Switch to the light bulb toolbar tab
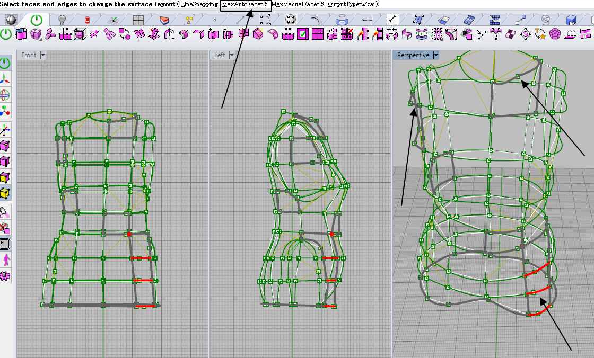The width and height of the screenshot is (594, 358). tap(62, 20)
